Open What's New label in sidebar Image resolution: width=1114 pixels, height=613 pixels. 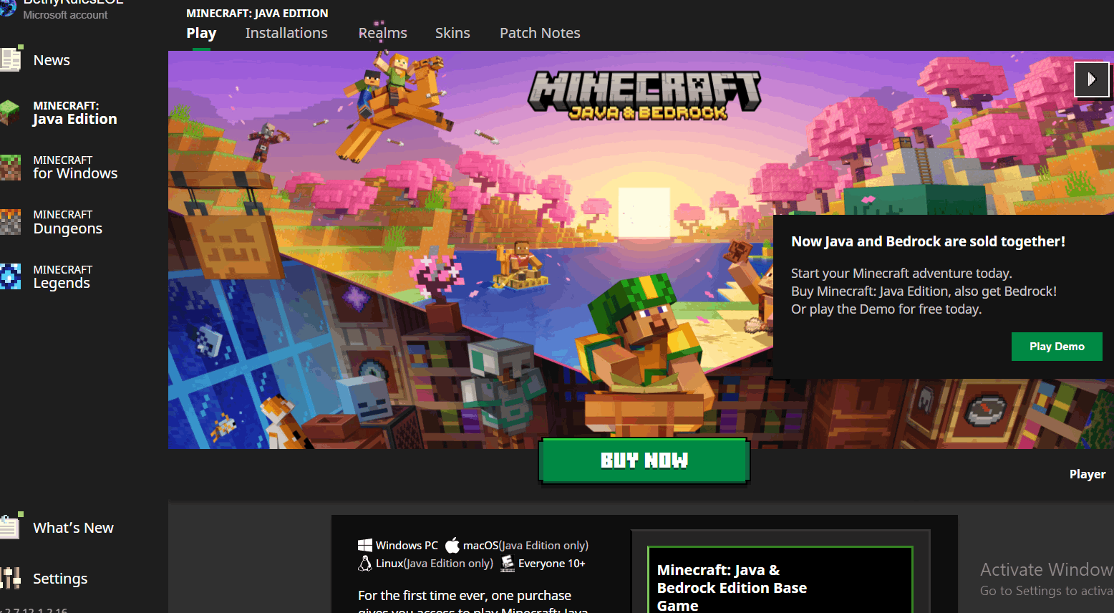click(73, 528)
